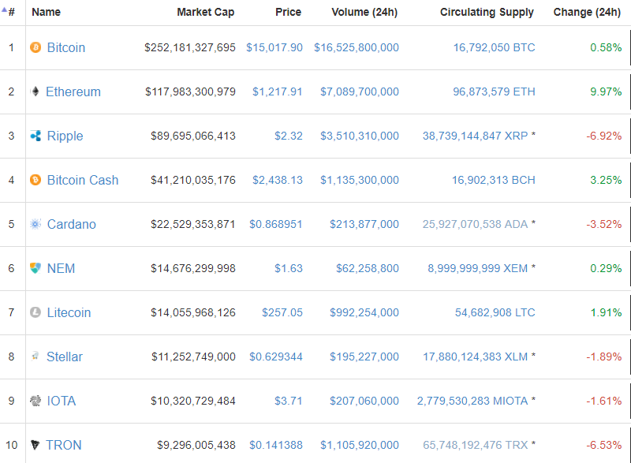Click Ripple price $2.32
Viewport: 631px width, 463px height.
pyautogui.click(x=289, y=136)
